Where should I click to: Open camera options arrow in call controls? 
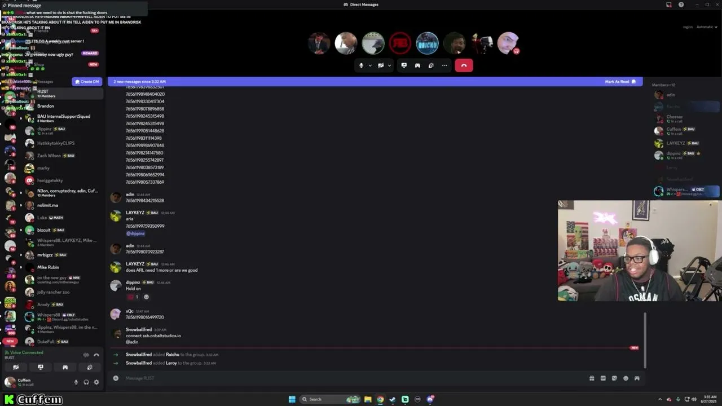click(x=389, y=65)
